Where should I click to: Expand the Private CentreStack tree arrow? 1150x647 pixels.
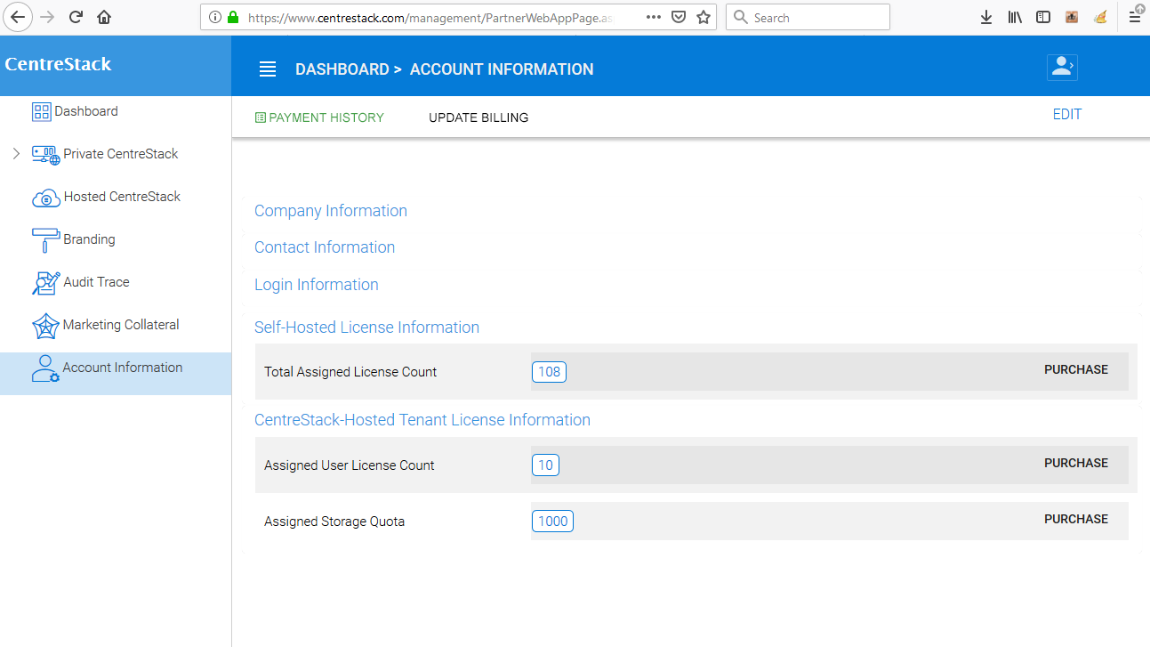click(16, 154)
